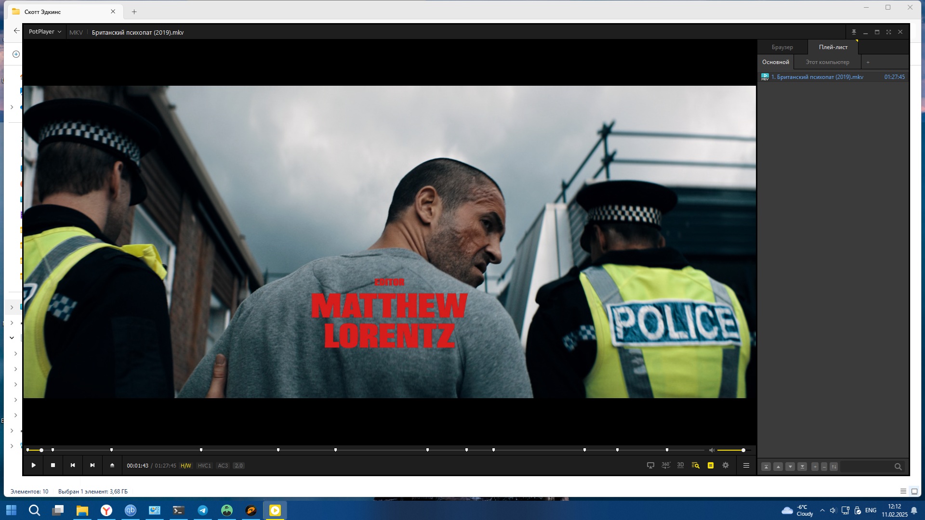Switch to the Плей-лист tab

point(833,47)
